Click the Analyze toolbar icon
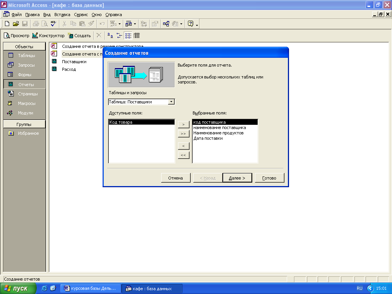The height and width of the screenshot is (294, 392). pos(129,24)
